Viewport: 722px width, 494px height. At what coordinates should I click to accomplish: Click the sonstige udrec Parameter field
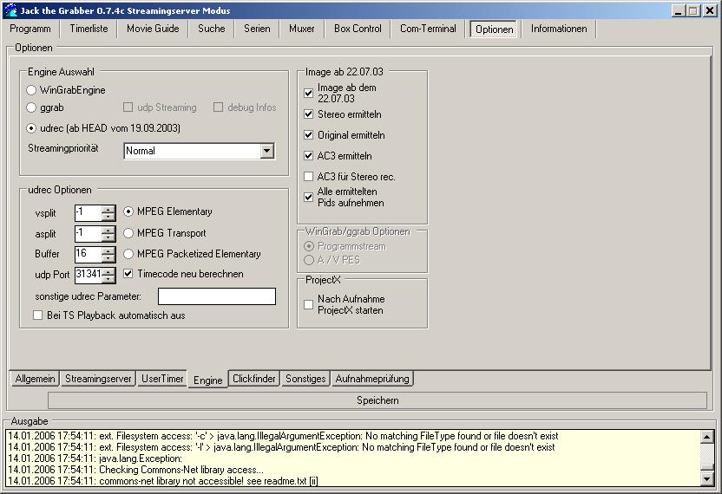(x=216, y=296)
